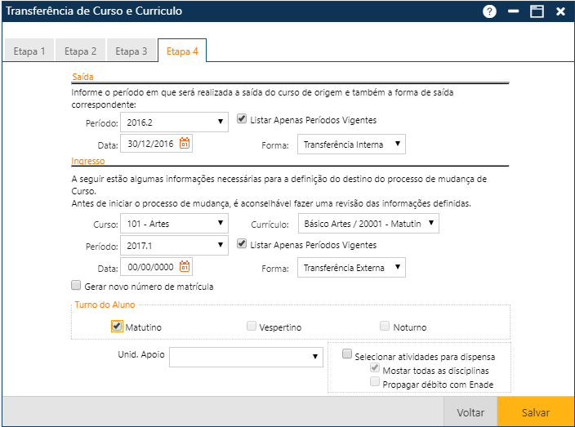Open Ingresso Período dropdown showing 2017.1
The image size is (575, 427).
coord(174,246)
